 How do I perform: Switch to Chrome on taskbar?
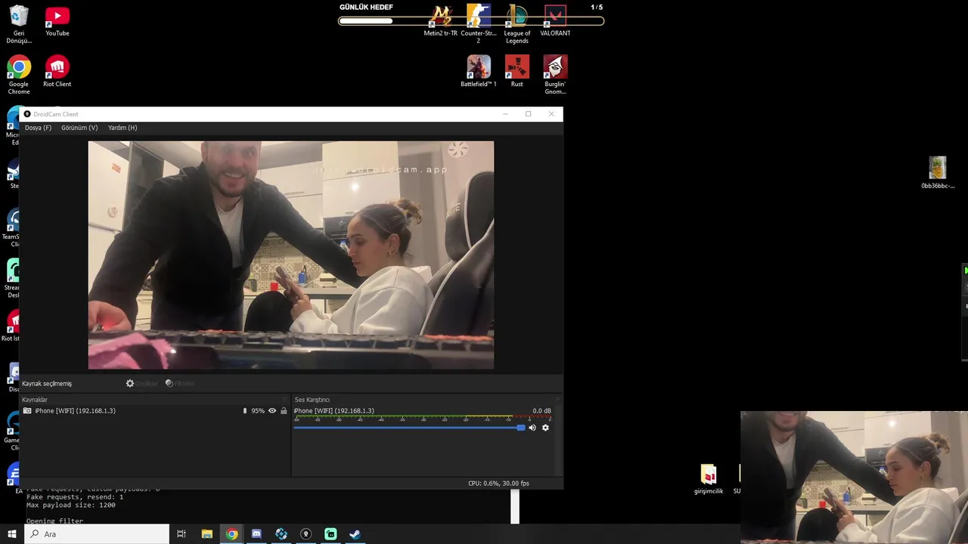232,534
